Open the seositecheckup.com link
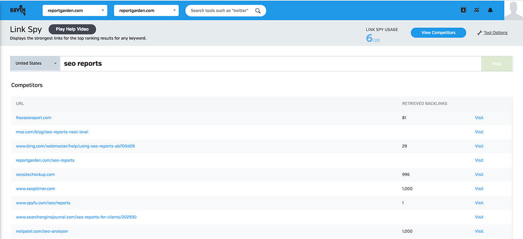The width and height of the screenshot is (523, 239). click(x=35, y=175)
